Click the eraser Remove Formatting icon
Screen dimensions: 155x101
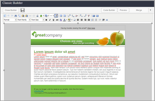tap(74, 20)
